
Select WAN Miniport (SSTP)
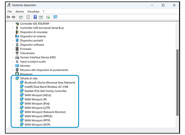coord(37,125)
